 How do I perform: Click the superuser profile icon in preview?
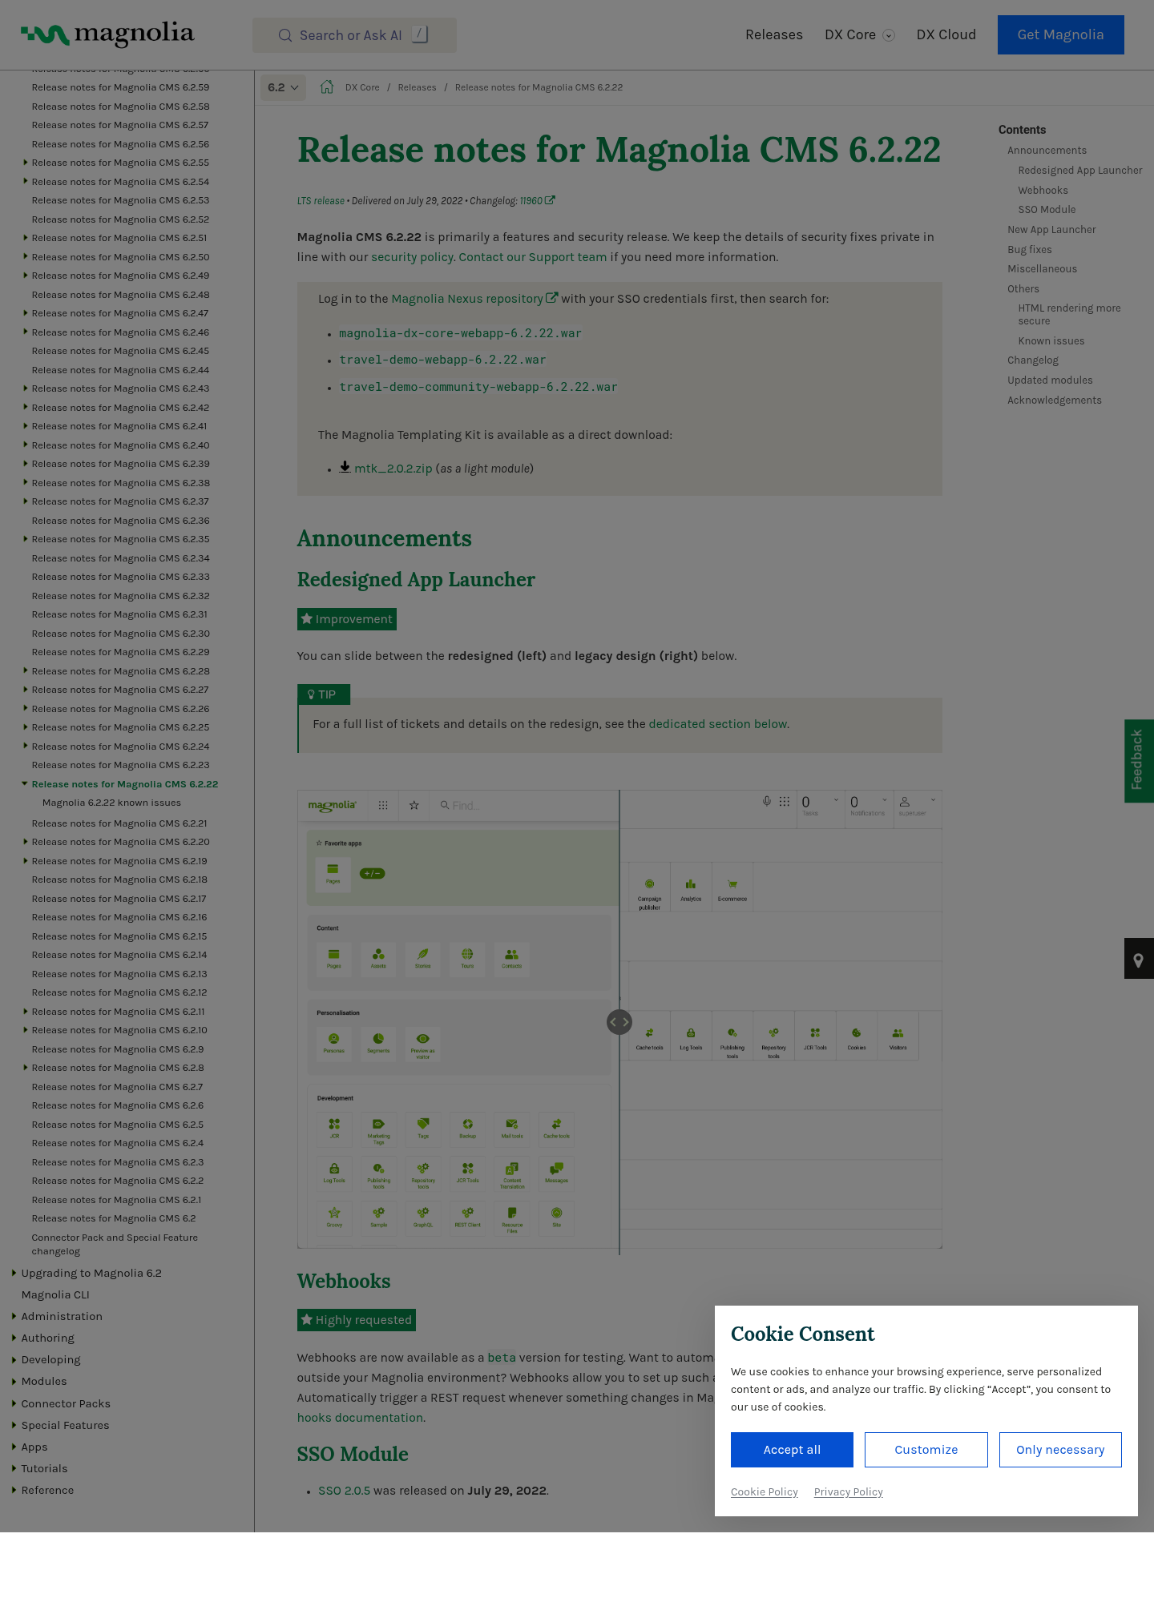click(905, 802)
